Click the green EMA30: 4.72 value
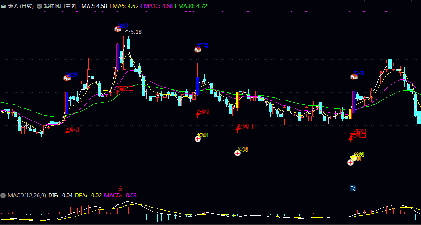421x225 pixels. coord(191,6)
